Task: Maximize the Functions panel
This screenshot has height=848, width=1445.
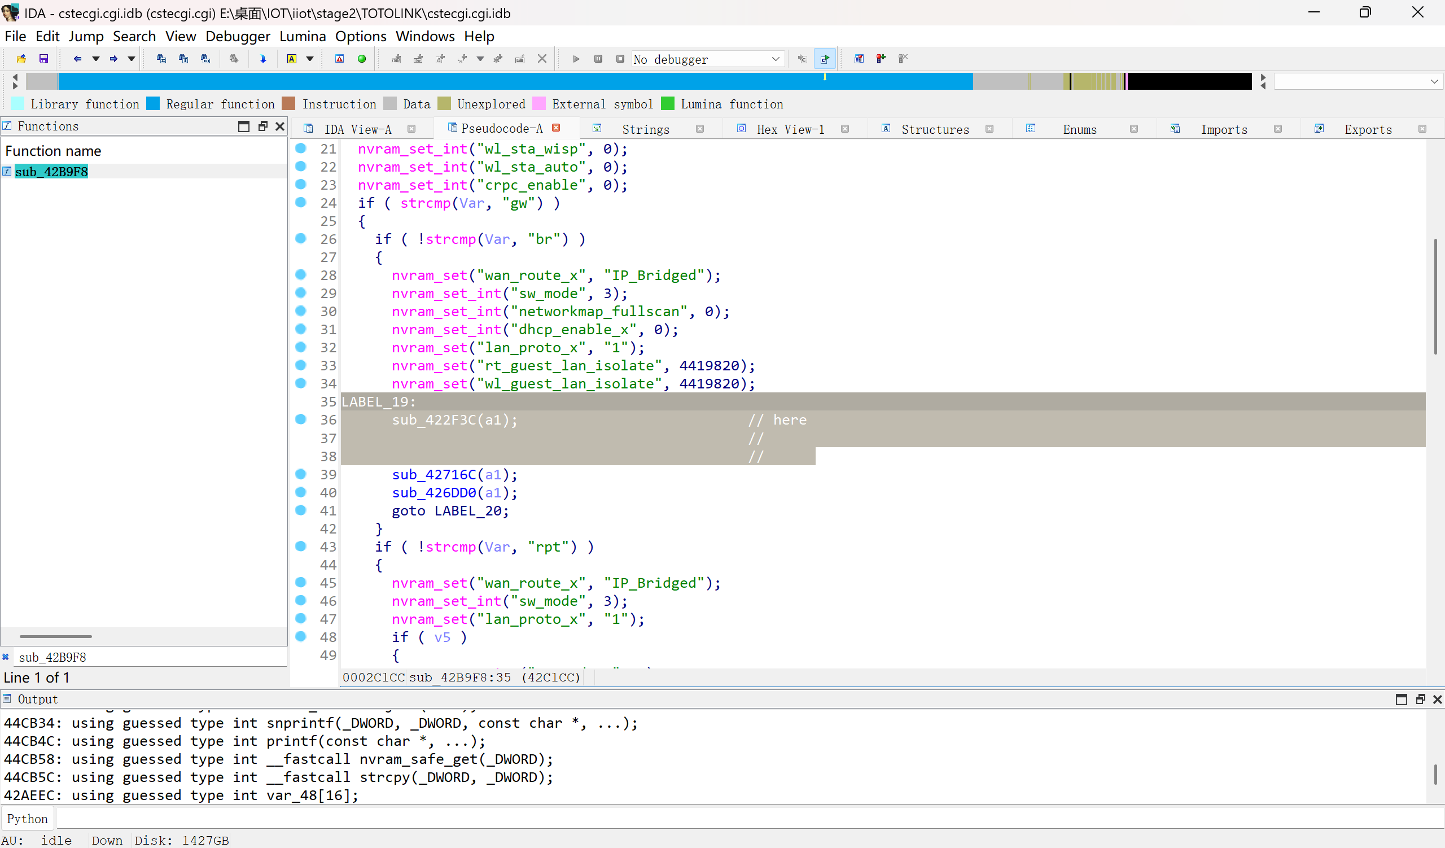Action: point(244,126)
